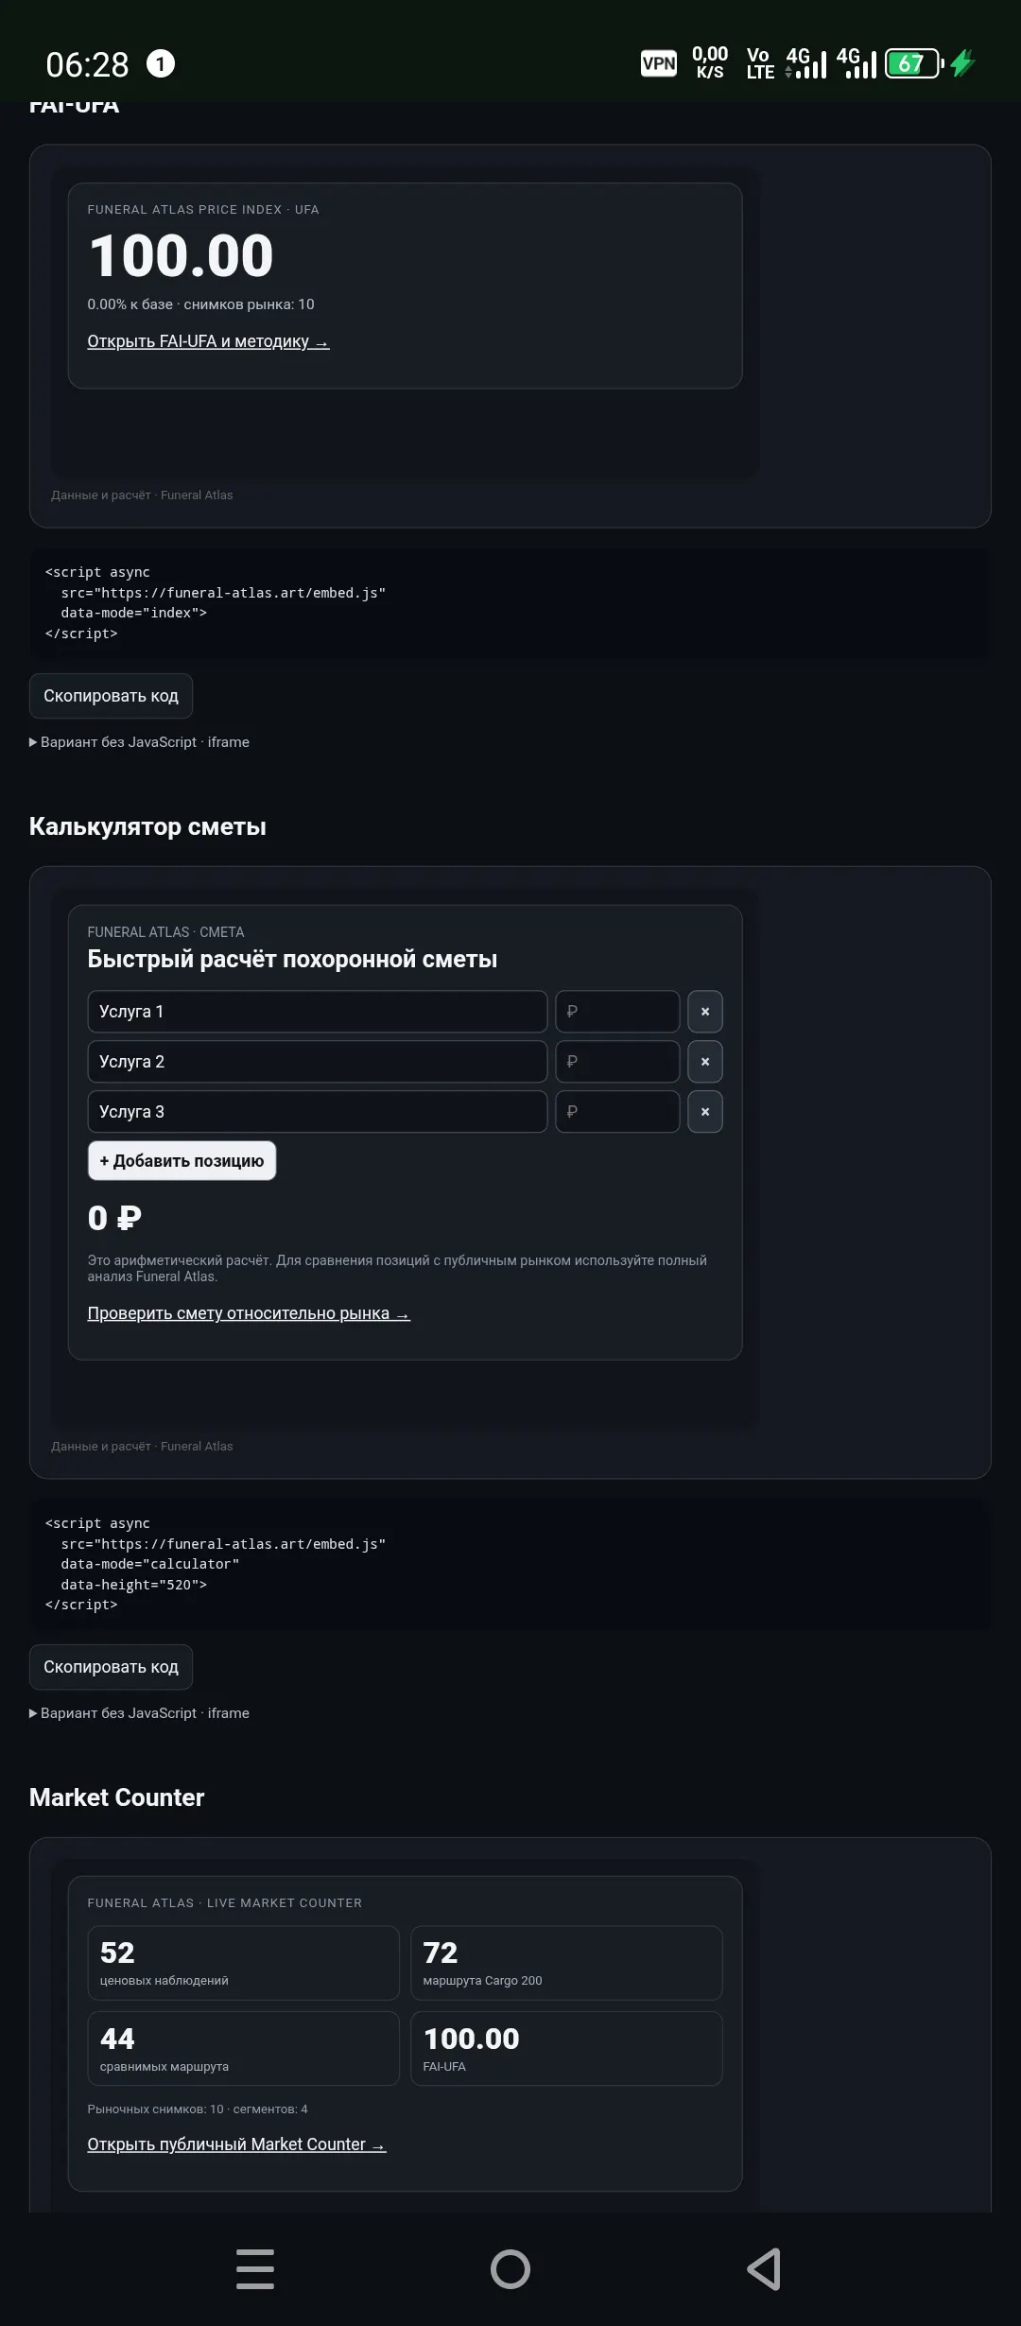Tap the battery indicator in status bar

(913, 63)
